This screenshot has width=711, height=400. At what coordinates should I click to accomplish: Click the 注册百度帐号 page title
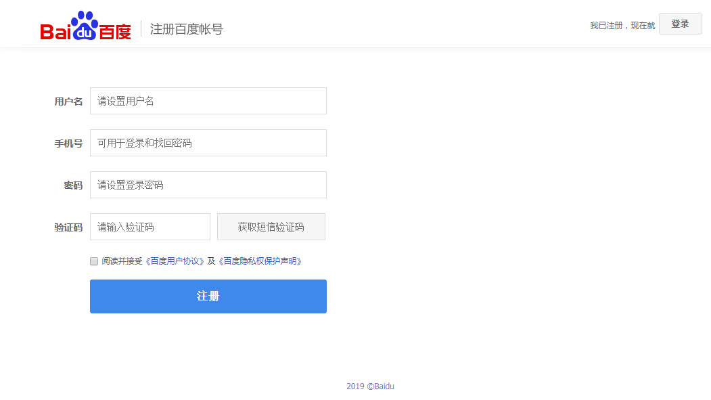(186, 29)
